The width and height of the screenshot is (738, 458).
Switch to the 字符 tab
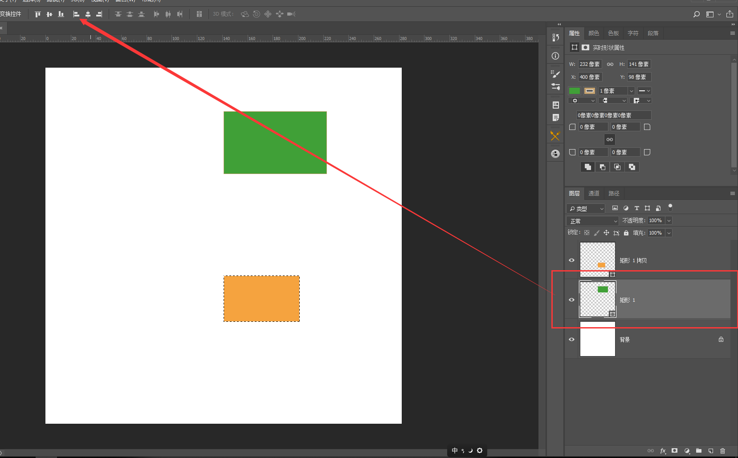[633, 33]
